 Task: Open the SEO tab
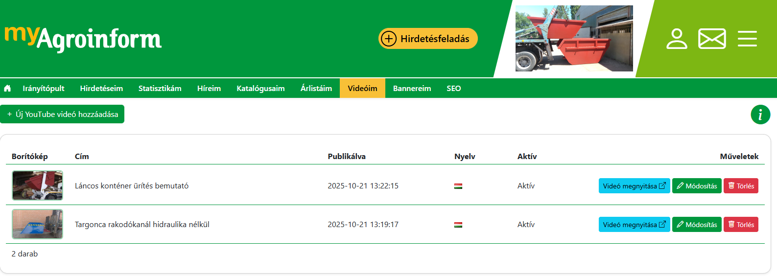click(454, 89)
